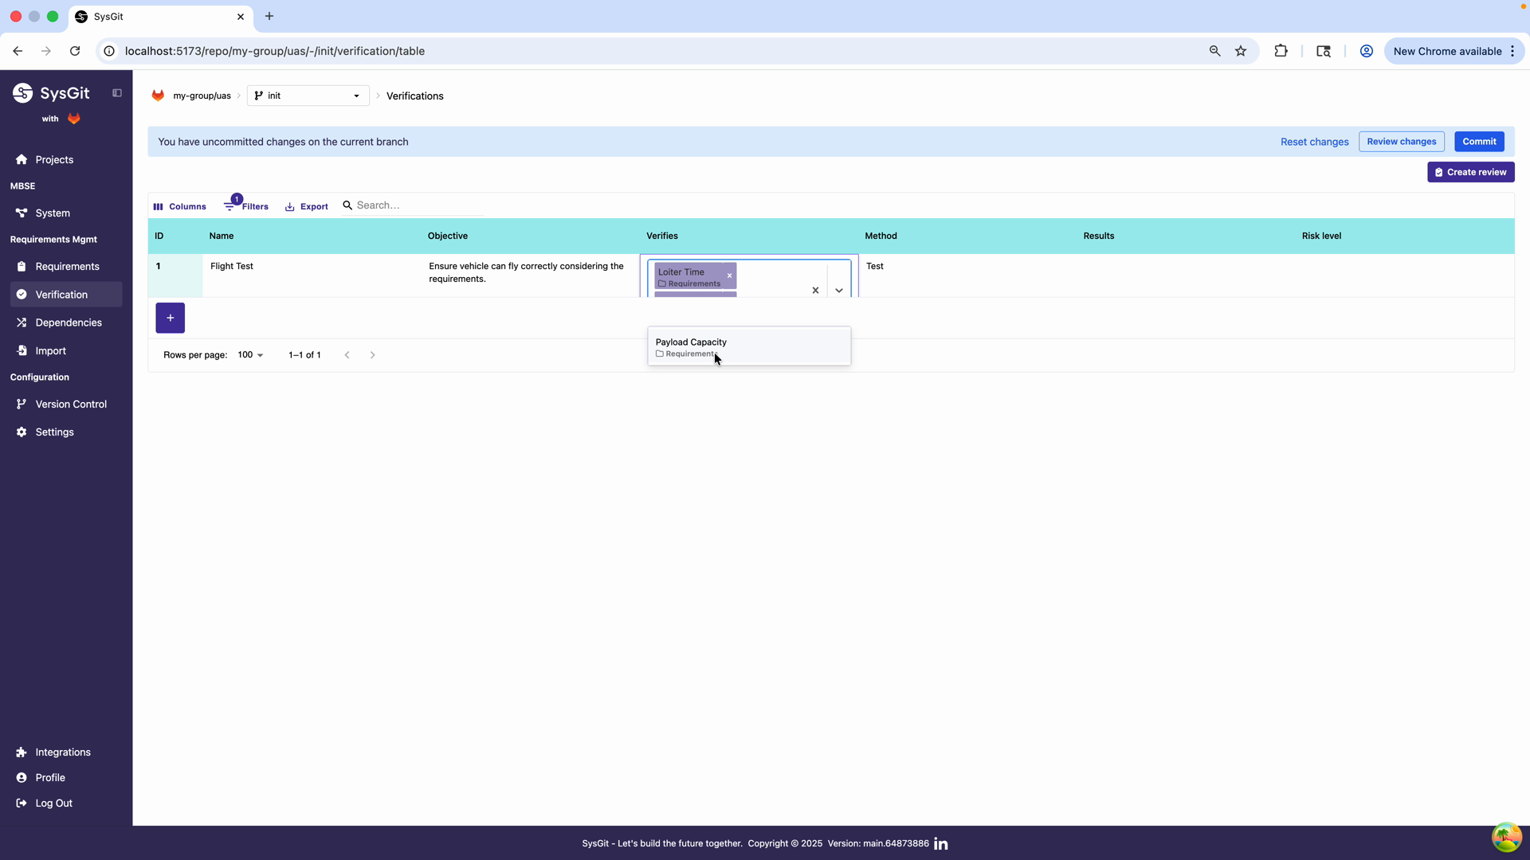Clear the Verifies selection with the X

(x=815, y=290)
